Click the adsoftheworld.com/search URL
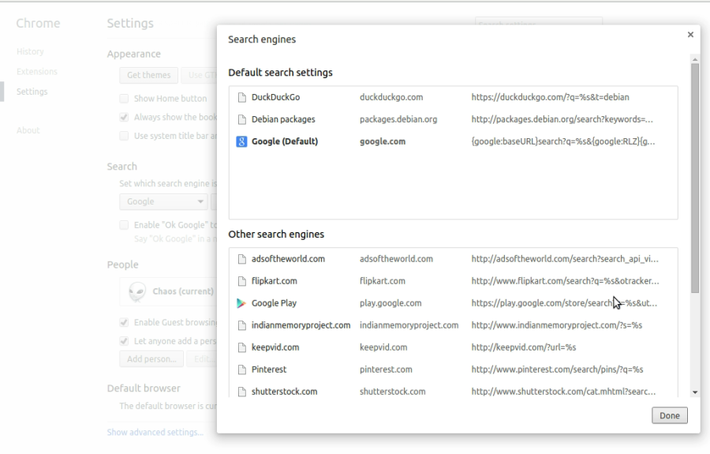 coord(565,259)
